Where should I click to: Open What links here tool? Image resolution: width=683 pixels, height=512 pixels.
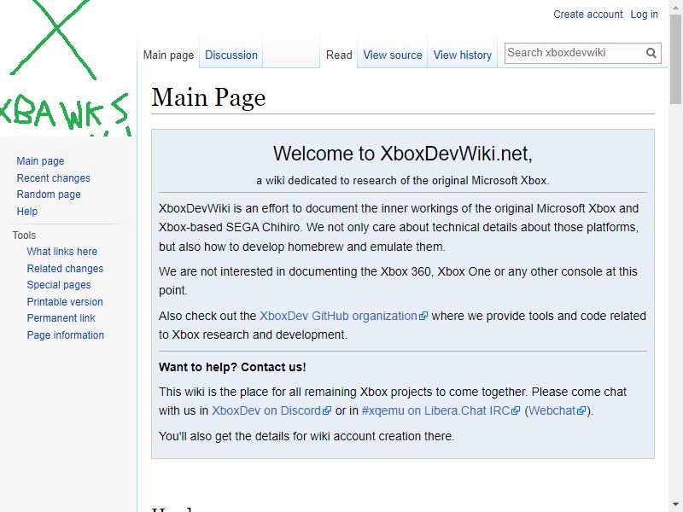pos(61,252)
